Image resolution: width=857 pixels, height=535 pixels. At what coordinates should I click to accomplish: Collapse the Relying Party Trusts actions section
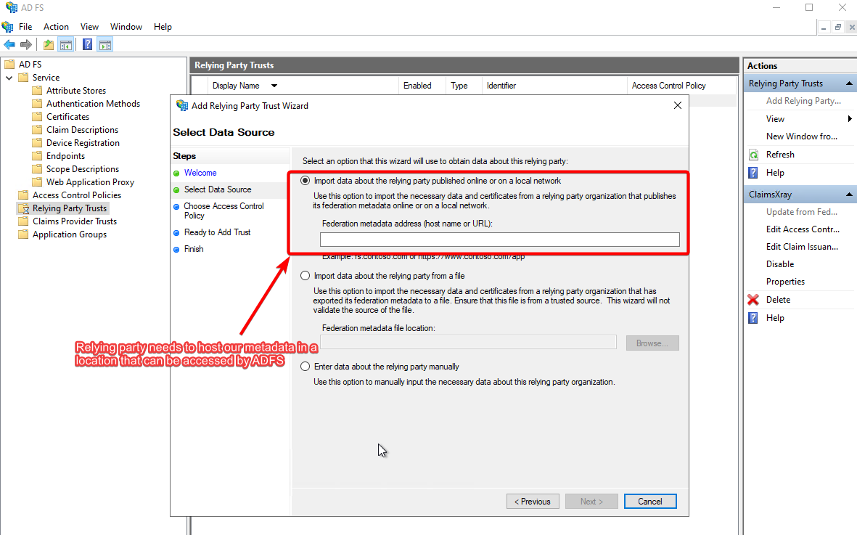click(849, 83)
